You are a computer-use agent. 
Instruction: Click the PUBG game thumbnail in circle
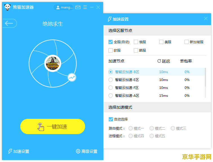(x=53, y=64)
